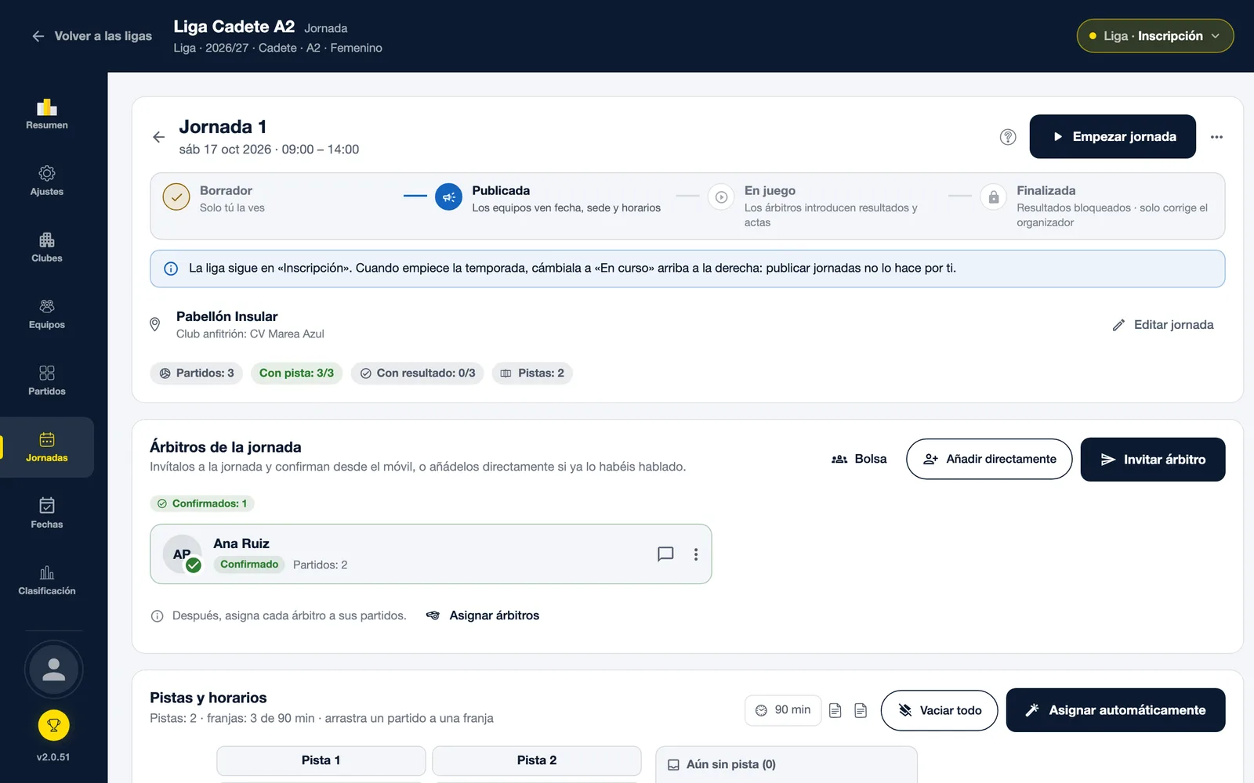The height and width of the screenshot is (783, 1254).
Task: Open Ajustes in the sidebar
Action: click(x=47, y=181)
